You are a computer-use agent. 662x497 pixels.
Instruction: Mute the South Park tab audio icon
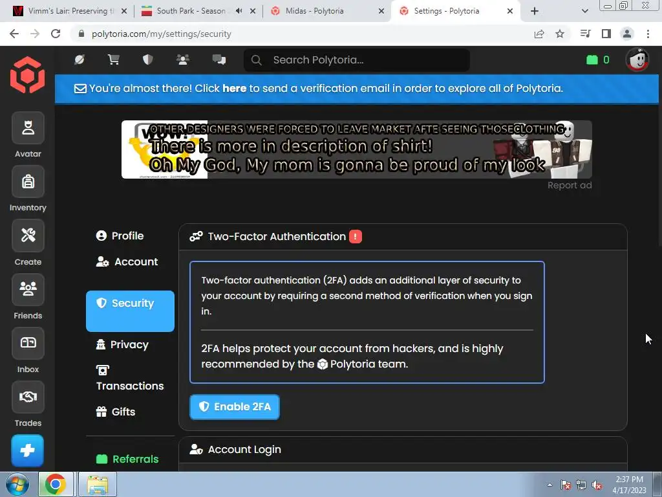pyautogui.click(x=239, y=11)
